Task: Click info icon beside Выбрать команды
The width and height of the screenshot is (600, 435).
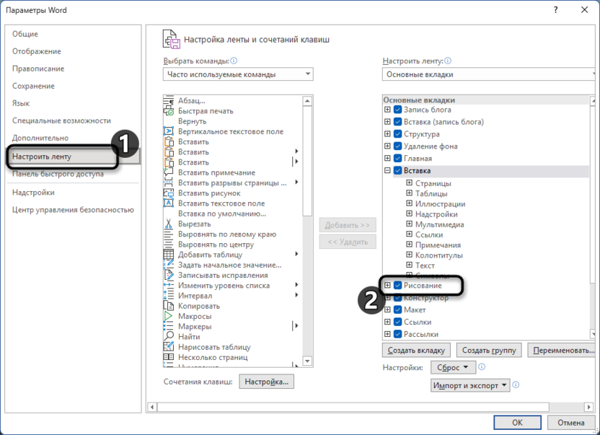Action: (234, 61)
